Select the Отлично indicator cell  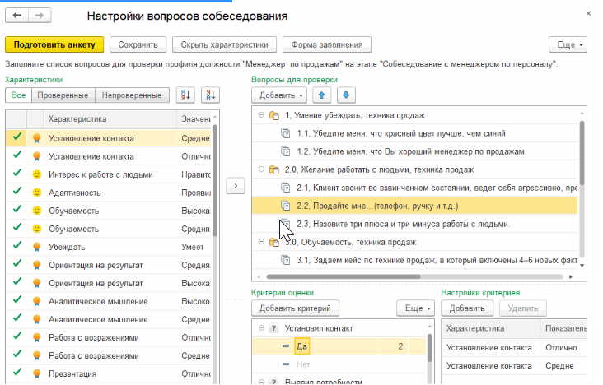point(563,347)
